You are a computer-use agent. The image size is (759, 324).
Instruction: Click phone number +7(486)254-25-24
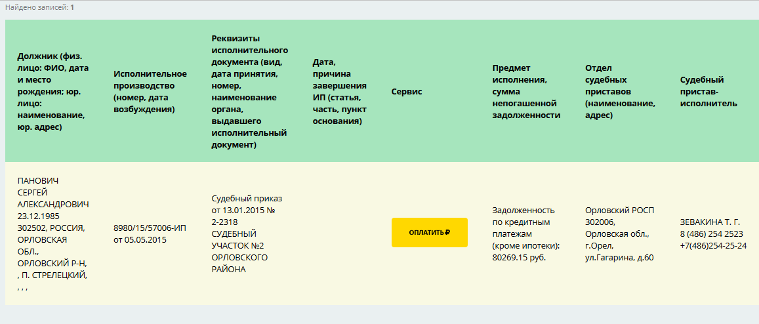tap(713, 245)
